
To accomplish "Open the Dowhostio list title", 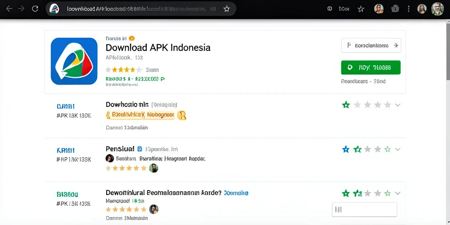I will 127,105.
